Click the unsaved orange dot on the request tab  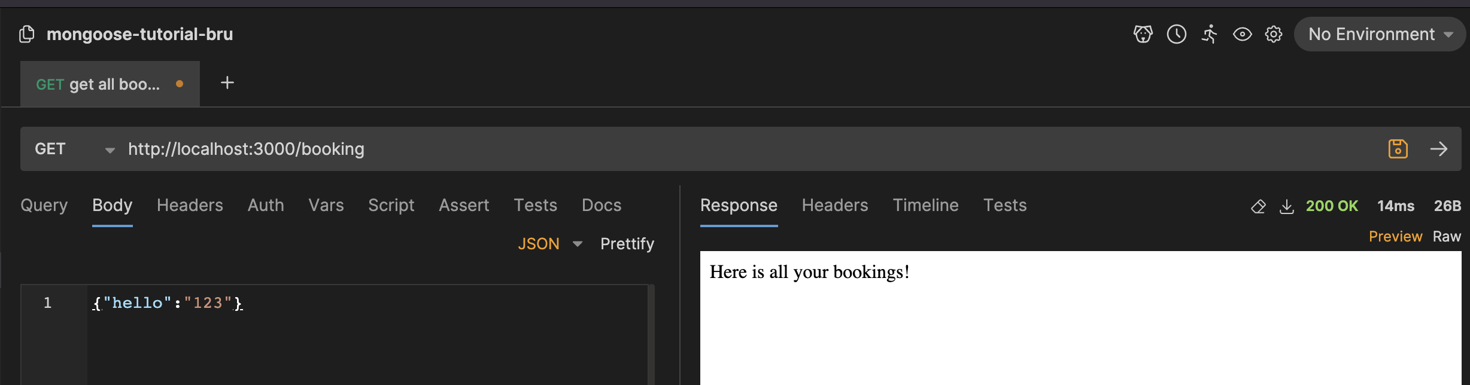179,84
